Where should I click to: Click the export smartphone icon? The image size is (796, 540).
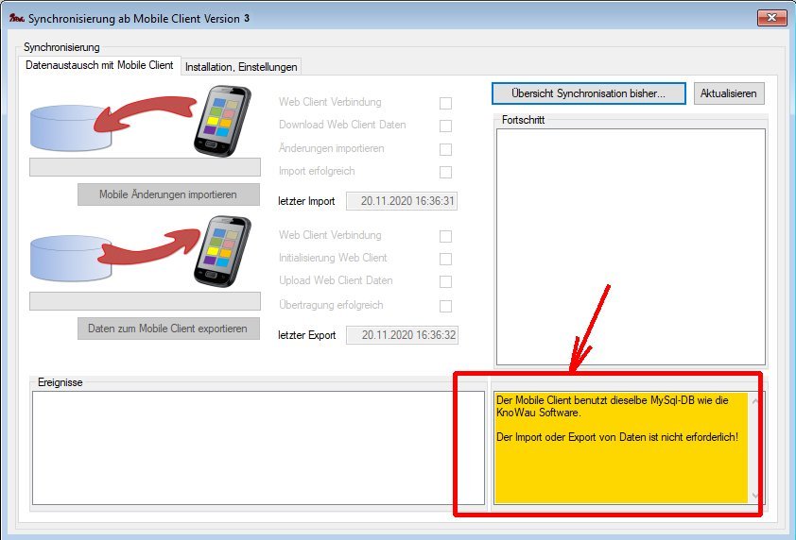coord(222,252)
